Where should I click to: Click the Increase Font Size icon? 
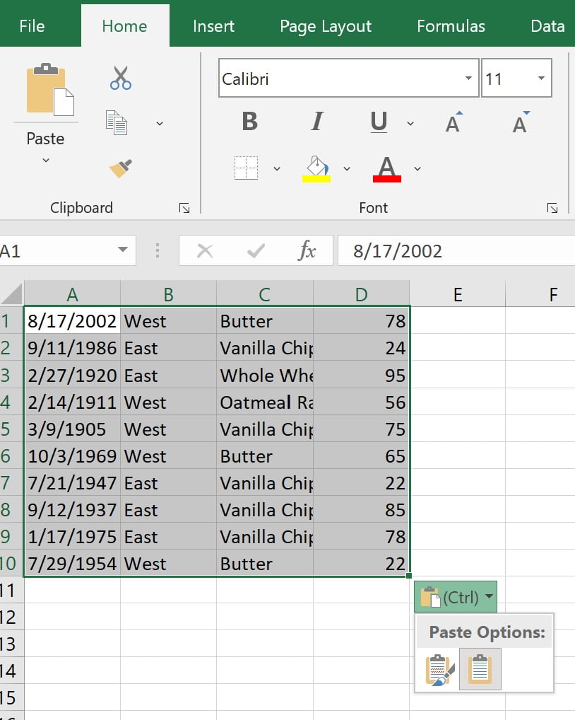click(456, 121)
